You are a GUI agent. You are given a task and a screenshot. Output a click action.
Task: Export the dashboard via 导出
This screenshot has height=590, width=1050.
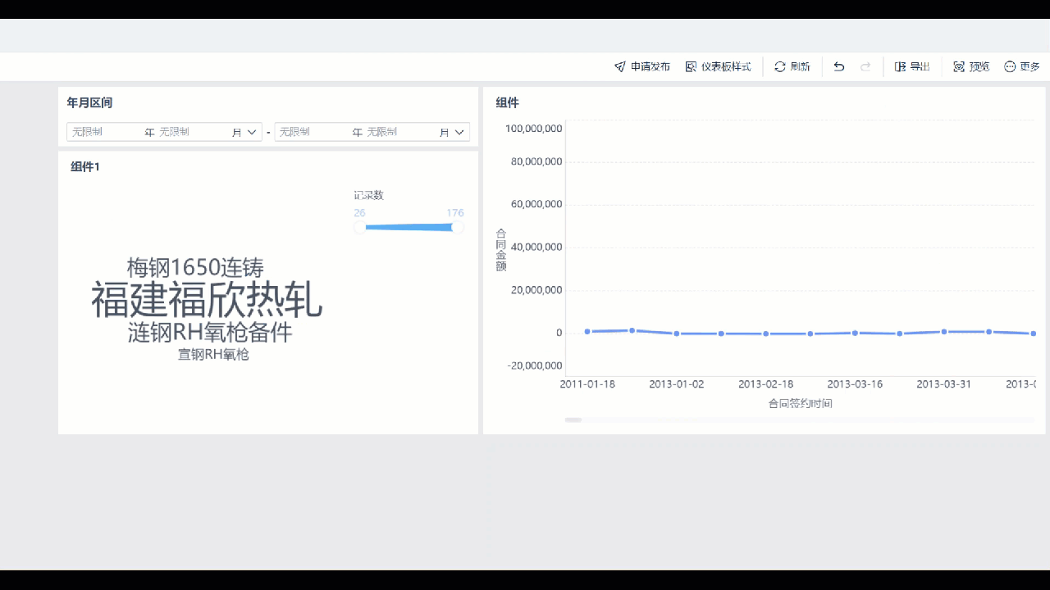tap(912, 66)
